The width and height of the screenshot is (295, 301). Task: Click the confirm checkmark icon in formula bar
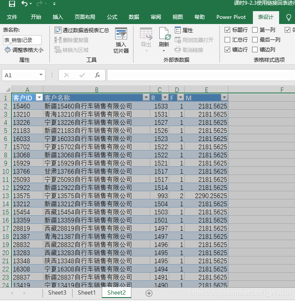click(82, 75)
